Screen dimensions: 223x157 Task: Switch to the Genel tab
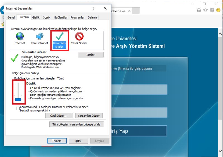pos(11,17)
